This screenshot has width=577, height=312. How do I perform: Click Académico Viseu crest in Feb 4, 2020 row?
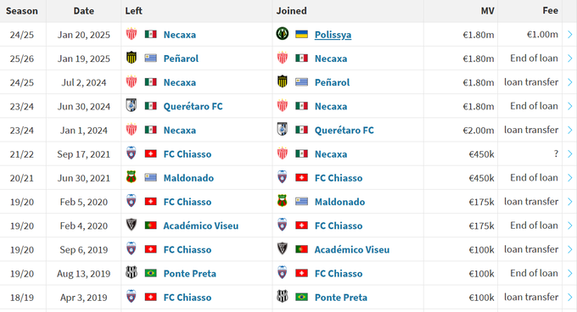pos(132,226)
